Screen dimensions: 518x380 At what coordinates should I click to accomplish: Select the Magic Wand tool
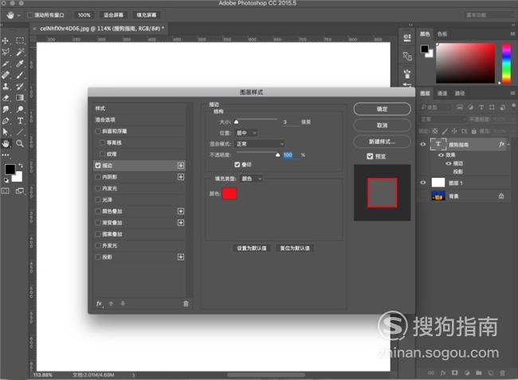point(20,52)
